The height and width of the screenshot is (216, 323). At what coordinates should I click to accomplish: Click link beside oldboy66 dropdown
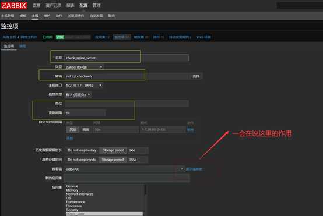pos(194,169)
